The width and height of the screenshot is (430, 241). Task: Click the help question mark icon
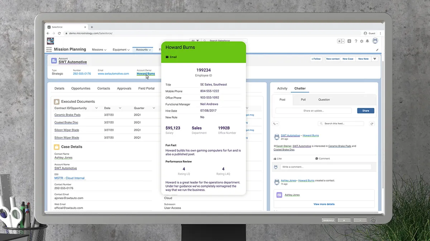[356, 41]
